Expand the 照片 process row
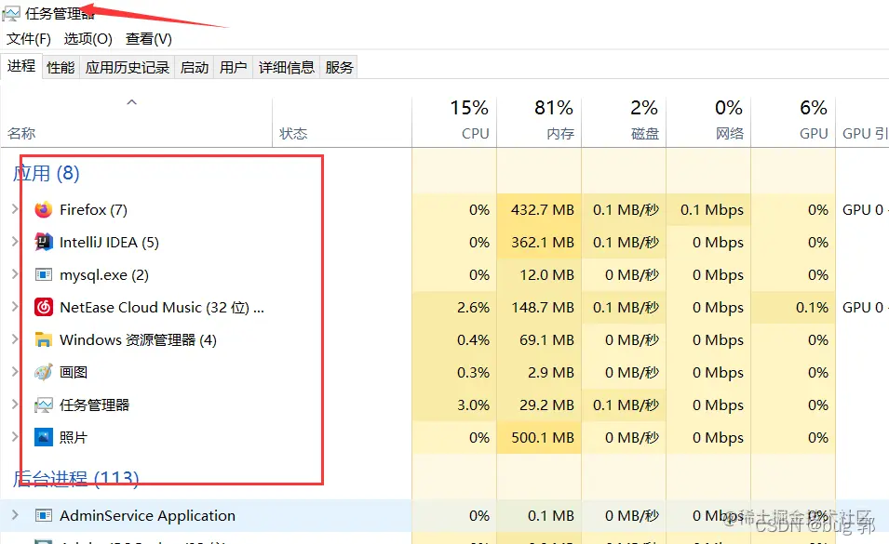The width and height of the screenshot is (889, 544). (x=15, y=437)
